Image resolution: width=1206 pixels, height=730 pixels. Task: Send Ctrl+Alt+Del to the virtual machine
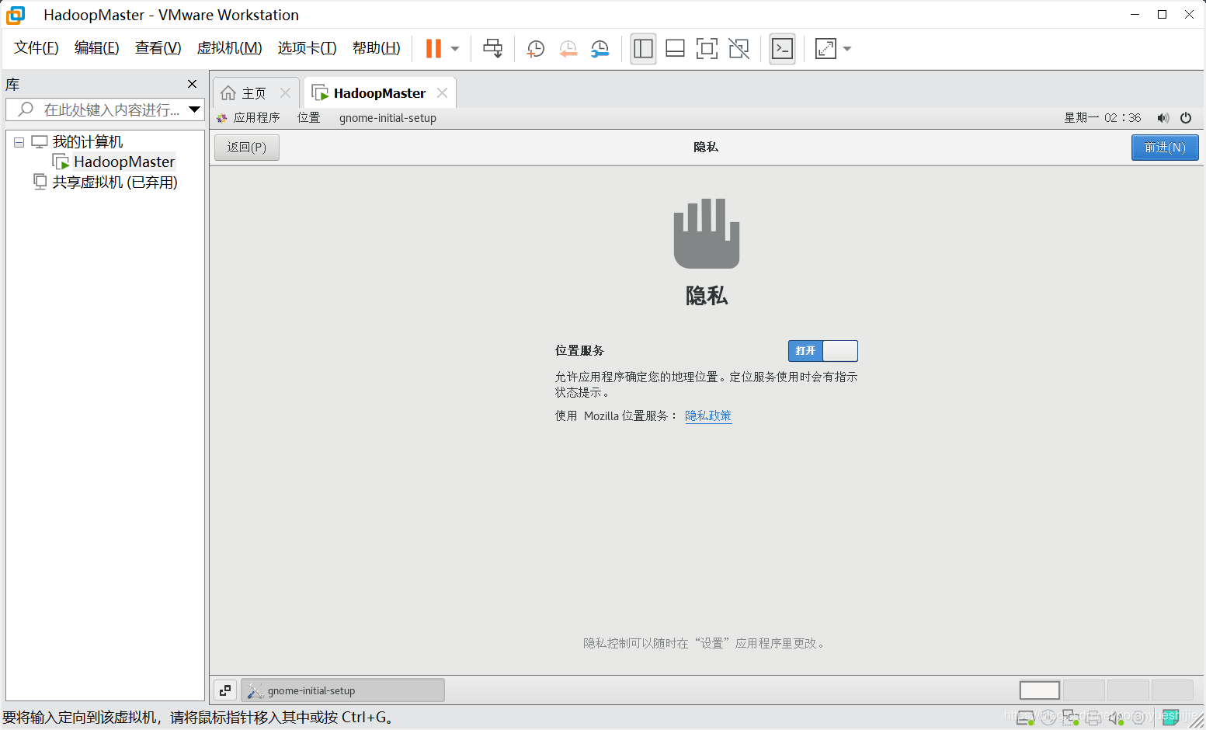492,48
